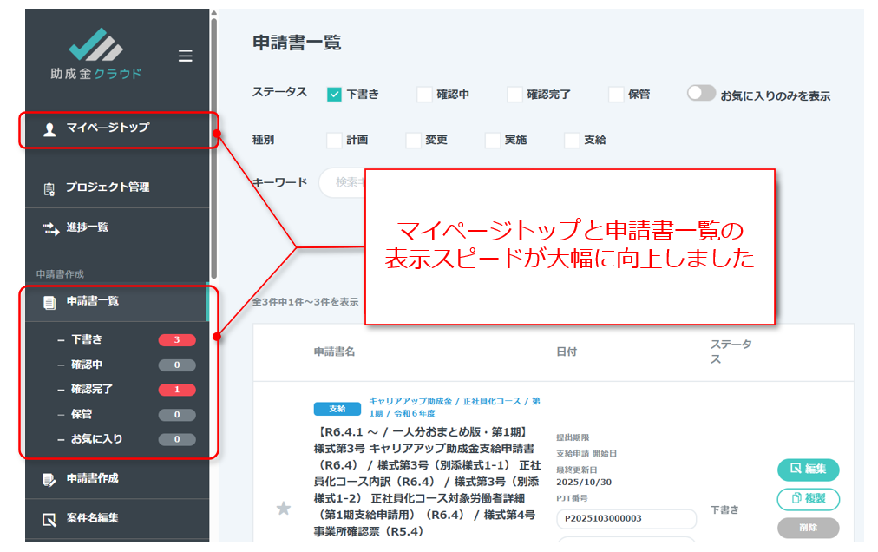
Task: Click the 進捗一覧 arrows icon
Action: point(49,228)
